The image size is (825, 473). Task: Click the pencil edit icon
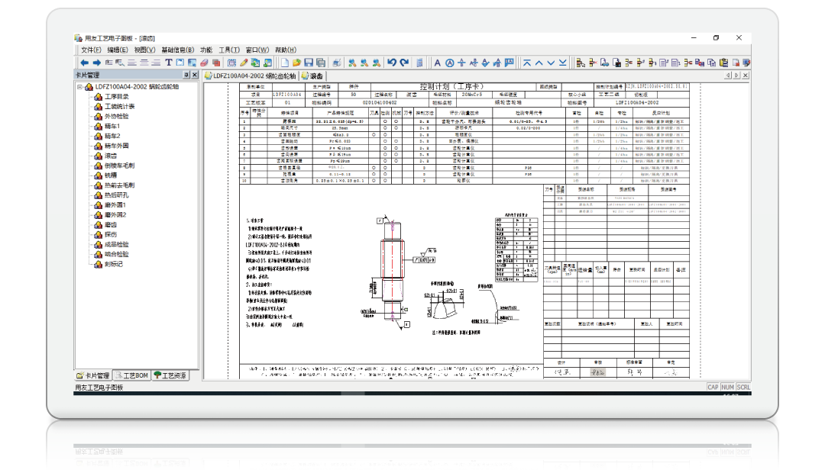(243, 63)
